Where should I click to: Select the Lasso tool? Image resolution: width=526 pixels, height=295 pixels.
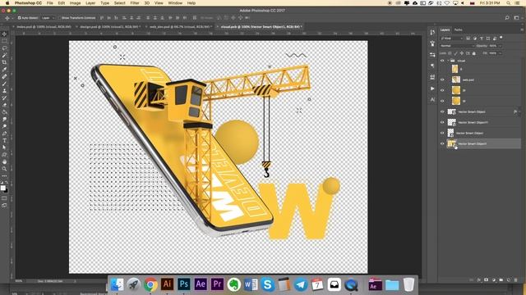click(4, 48)
